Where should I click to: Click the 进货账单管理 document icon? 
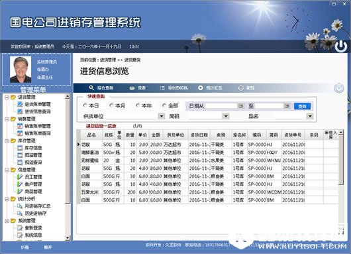[x=20, y=104]
